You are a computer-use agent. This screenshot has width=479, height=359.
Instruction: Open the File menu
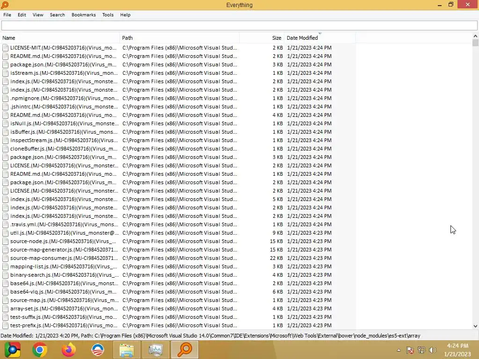tap(7, 14)
